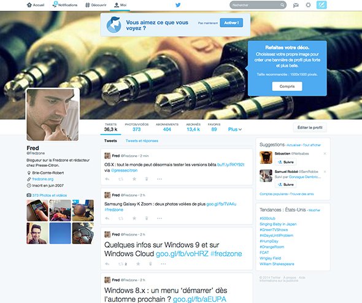Dismiss the Sébastien suggestion
This screenshot has width=362, height=303.
click(325, 153)
